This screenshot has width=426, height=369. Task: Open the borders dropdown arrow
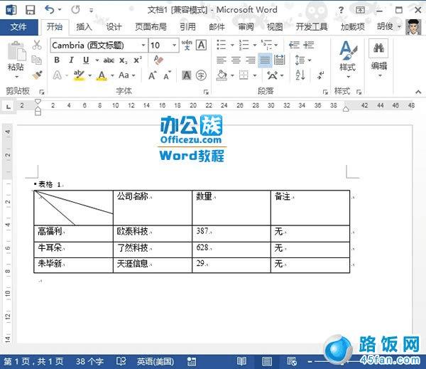click(x=255, y=75)
